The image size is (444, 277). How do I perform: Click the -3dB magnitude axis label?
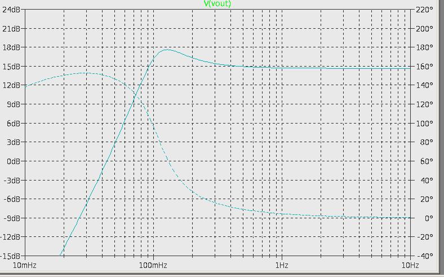pyautogui.click(x=12, y=180)
